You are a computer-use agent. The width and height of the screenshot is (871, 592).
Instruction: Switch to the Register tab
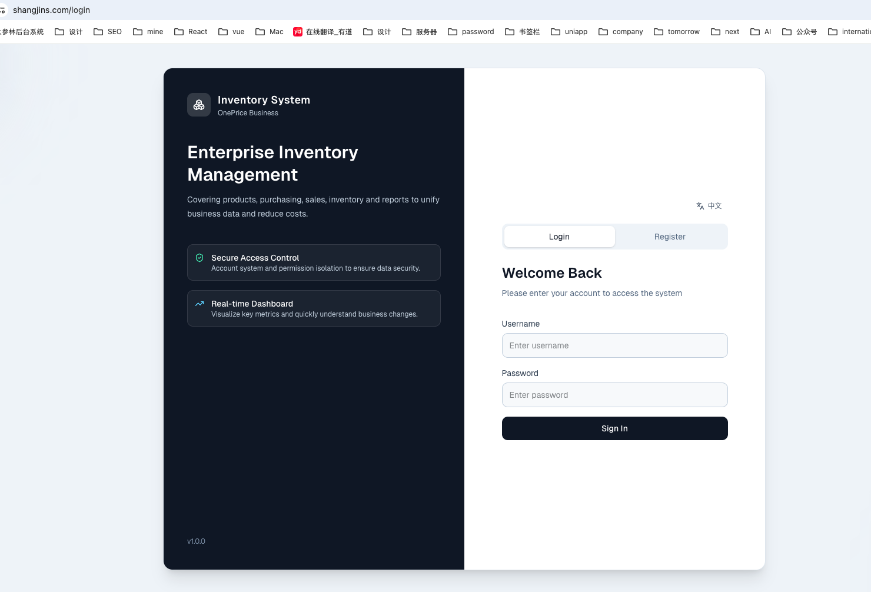click(x=670, y=237)
